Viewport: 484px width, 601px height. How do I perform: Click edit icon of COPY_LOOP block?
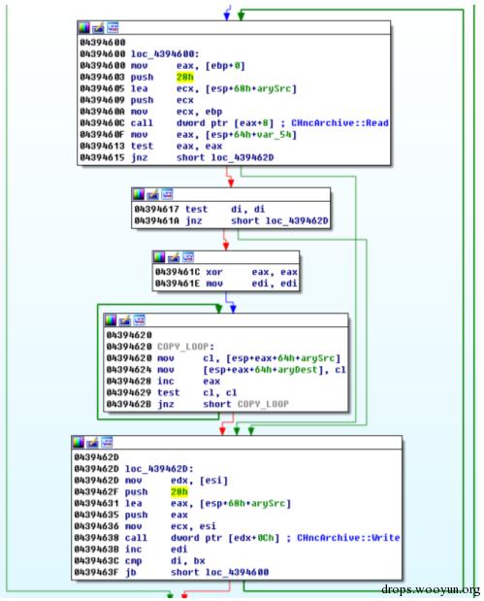coord(125,320)
